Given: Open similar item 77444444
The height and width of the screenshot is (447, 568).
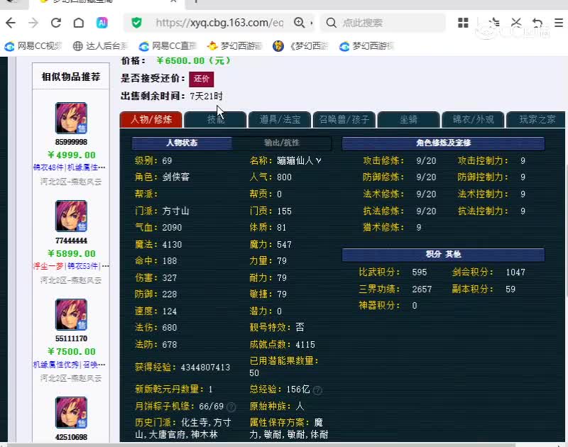Looking at the screenshot, I should tap(71, 241).
